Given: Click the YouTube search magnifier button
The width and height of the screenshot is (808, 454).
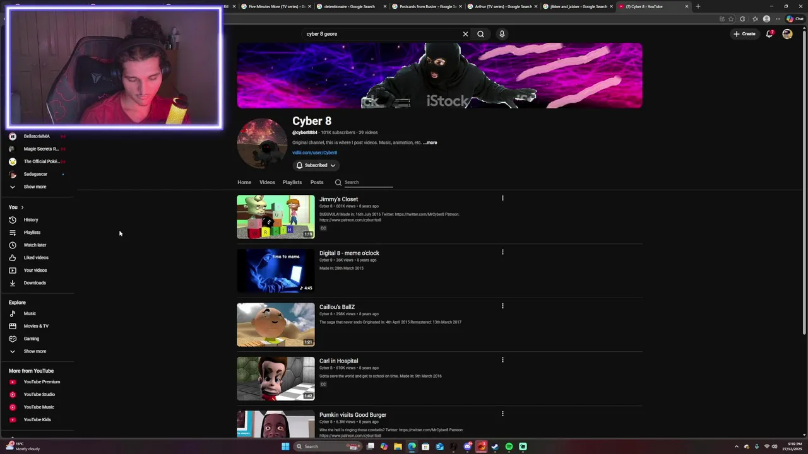Looking at the screenshot, I should pyautogui.click(x=480, y=34).
